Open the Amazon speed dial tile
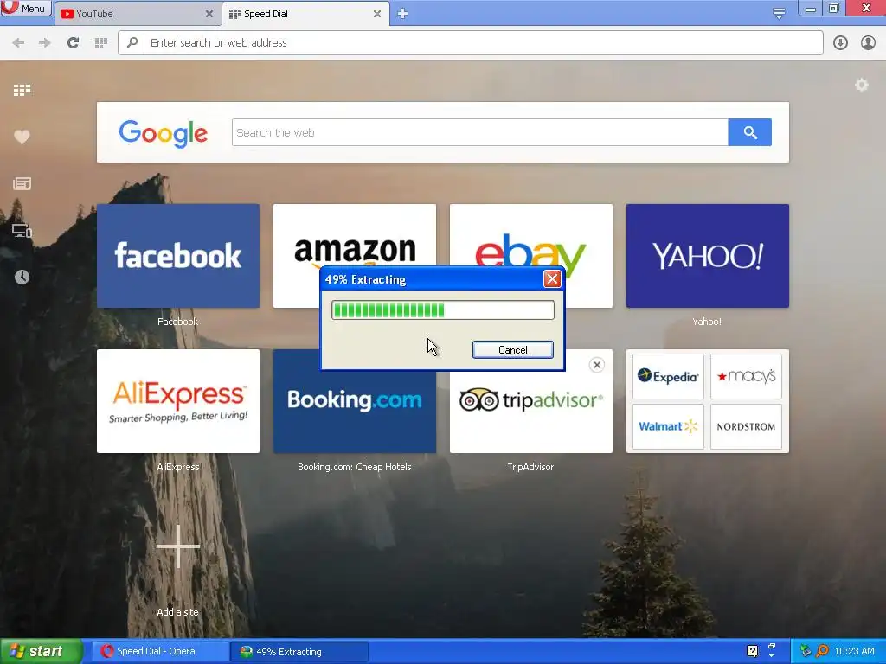 (354, 234)
